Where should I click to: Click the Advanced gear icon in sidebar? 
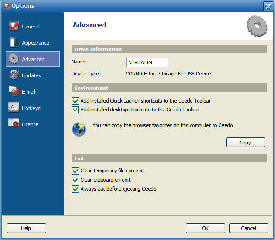coord(14,59)
